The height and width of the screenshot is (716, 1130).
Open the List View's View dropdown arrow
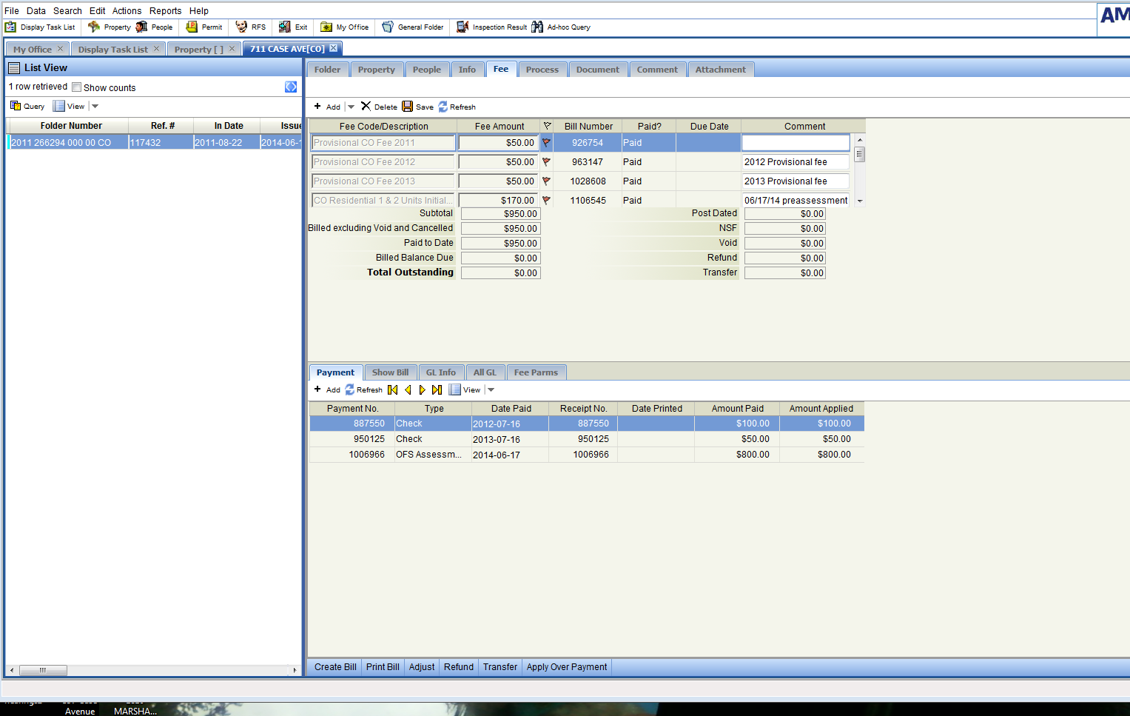[x=95, y=107]
